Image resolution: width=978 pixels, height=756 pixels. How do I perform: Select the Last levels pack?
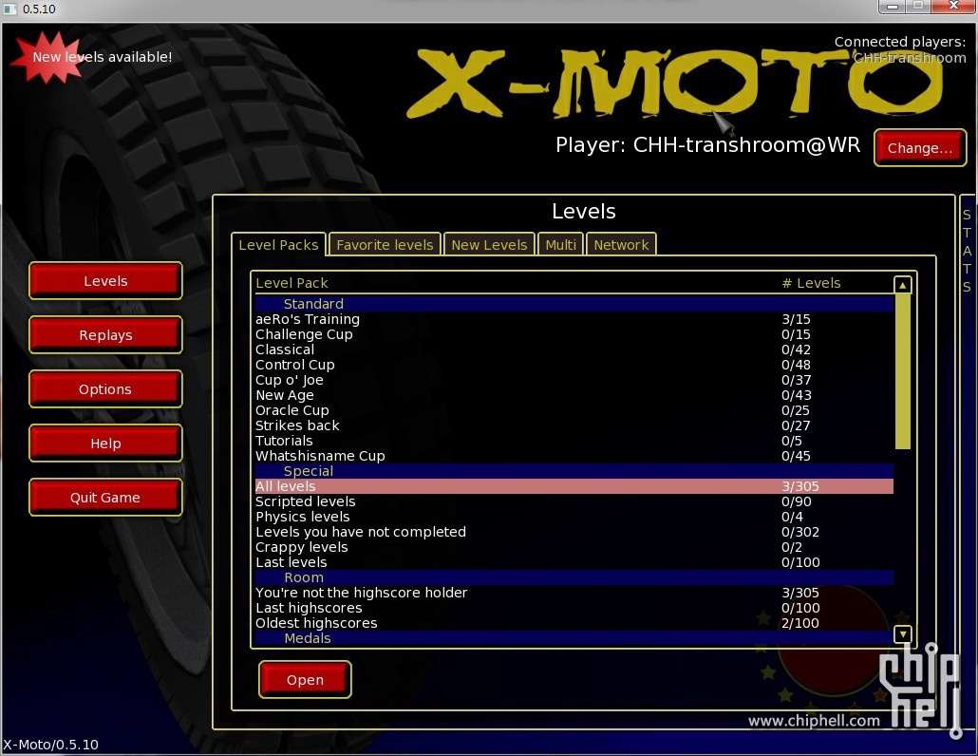(574, 562)
